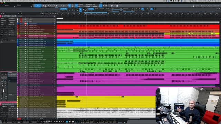Click the loop range bar on timeline ruler
This screenshot has width=221, height=124.
click(x=96, y=12)
